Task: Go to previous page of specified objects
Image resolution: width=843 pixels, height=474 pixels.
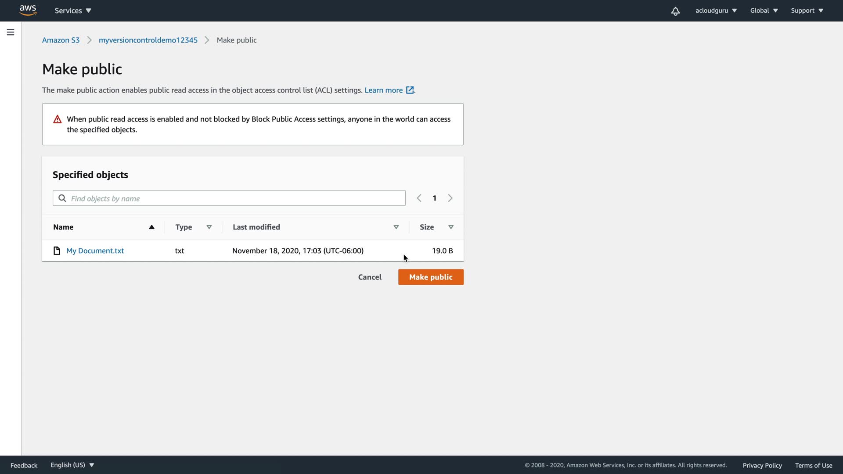Action: (419, 198)
